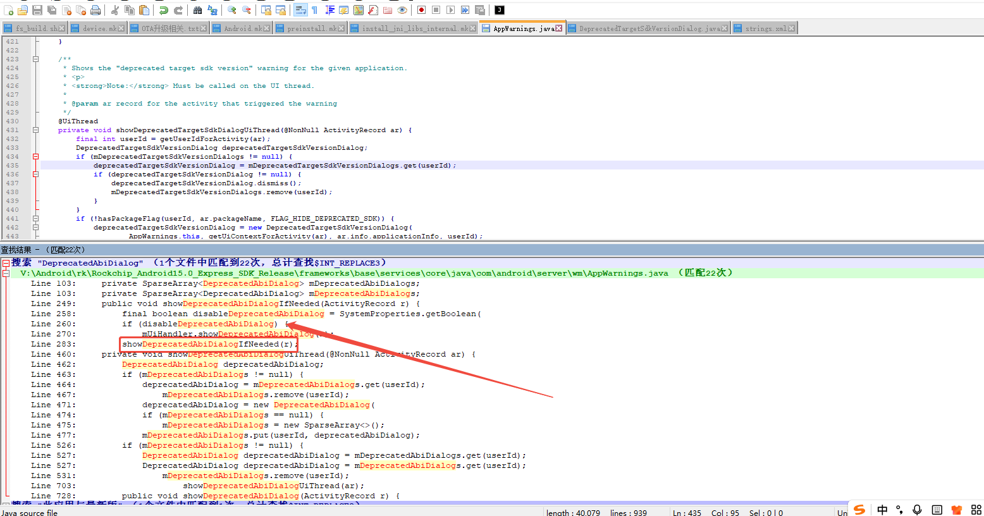This screenshot has height=516, width=984.
Task: Click the Ln : 435 status bar field
Action: 687,513
